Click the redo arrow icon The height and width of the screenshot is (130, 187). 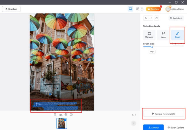(x=151, y=18)
